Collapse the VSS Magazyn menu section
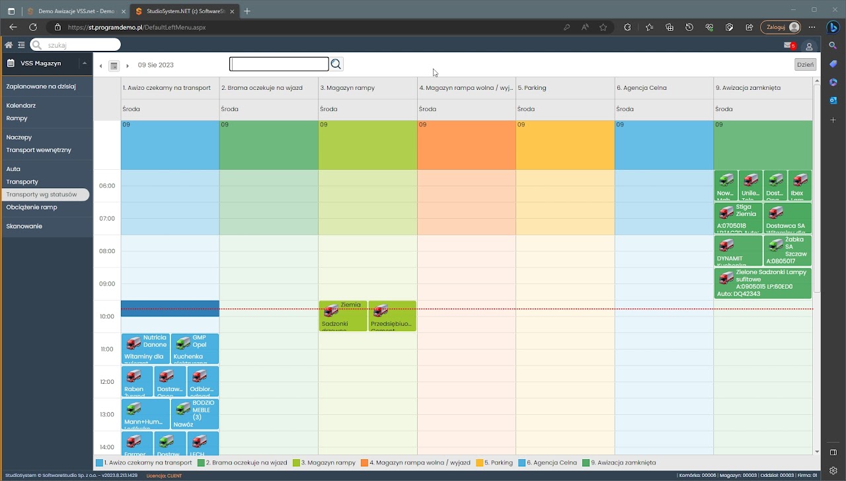Viewport: 846px width, 481px height. tap(84, 63)
